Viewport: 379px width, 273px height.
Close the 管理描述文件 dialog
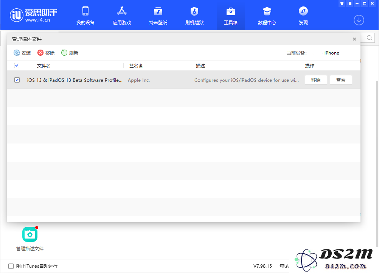[354, 39]
